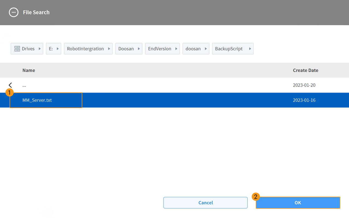Select the "..." parent folder row
The height and width of the screenshot is (218, 349).
[174, 85]
